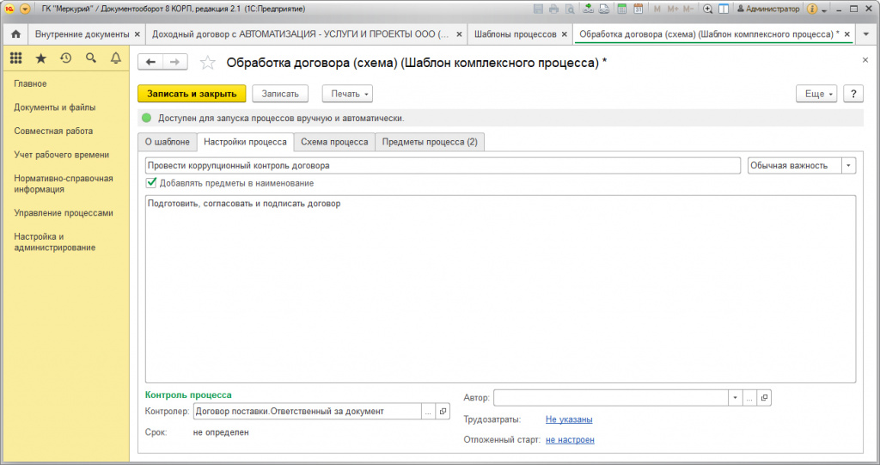Open the calculator icon in top toolbar

[622, 9]
